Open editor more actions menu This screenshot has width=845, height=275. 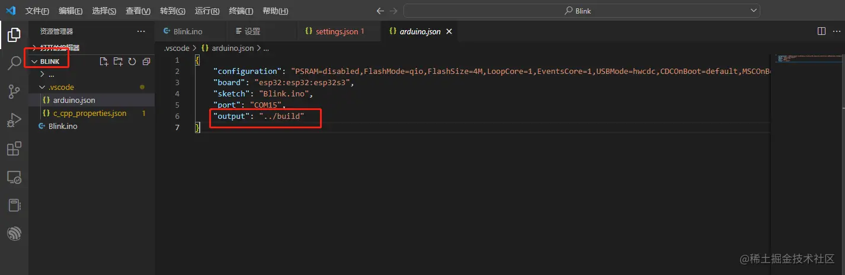coord(836,31)
